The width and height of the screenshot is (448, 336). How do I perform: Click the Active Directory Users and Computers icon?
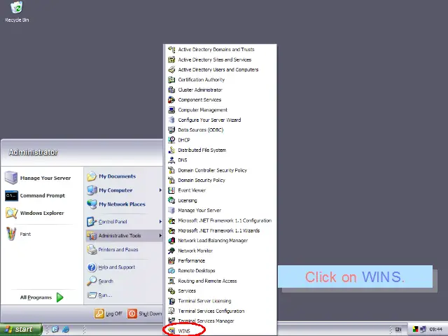click(171, 69)
